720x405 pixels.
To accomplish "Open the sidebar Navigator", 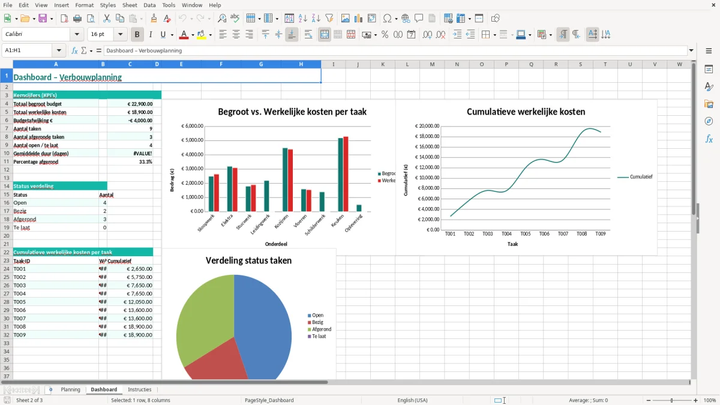I will pos(709,122).
